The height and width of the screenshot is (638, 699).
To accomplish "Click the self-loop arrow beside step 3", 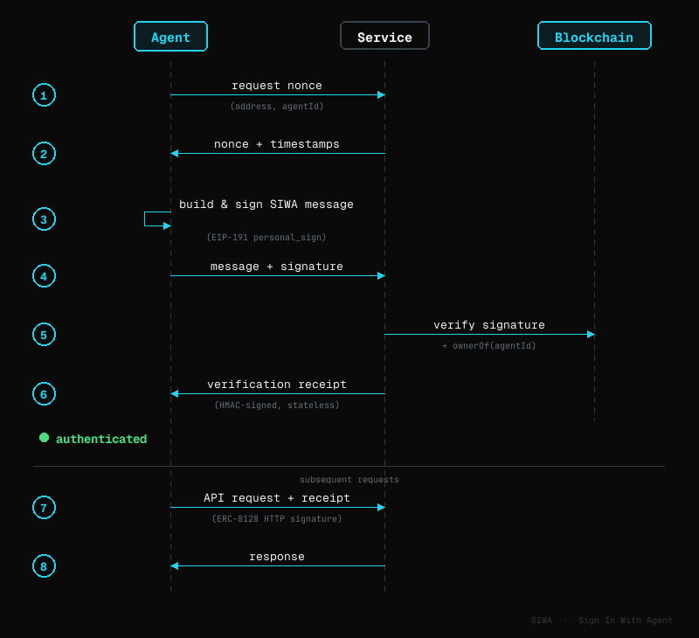I will point(154,219).
